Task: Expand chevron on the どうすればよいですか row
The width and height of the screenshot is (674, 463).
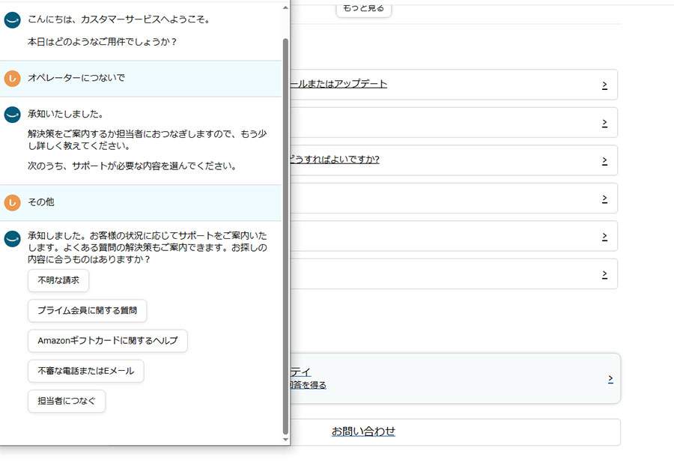Action: pyautogui.click(x=604, y=160)
